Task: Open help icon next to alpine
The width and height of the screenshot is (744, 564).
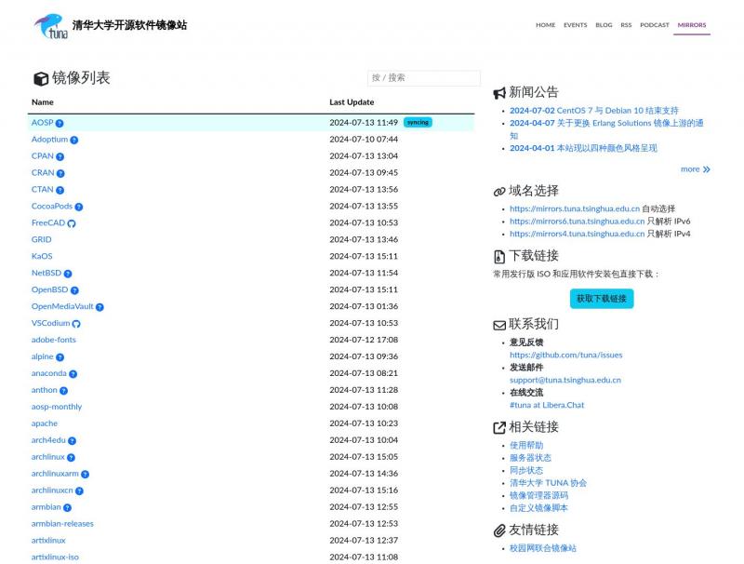Action: [x=60, y=357]
